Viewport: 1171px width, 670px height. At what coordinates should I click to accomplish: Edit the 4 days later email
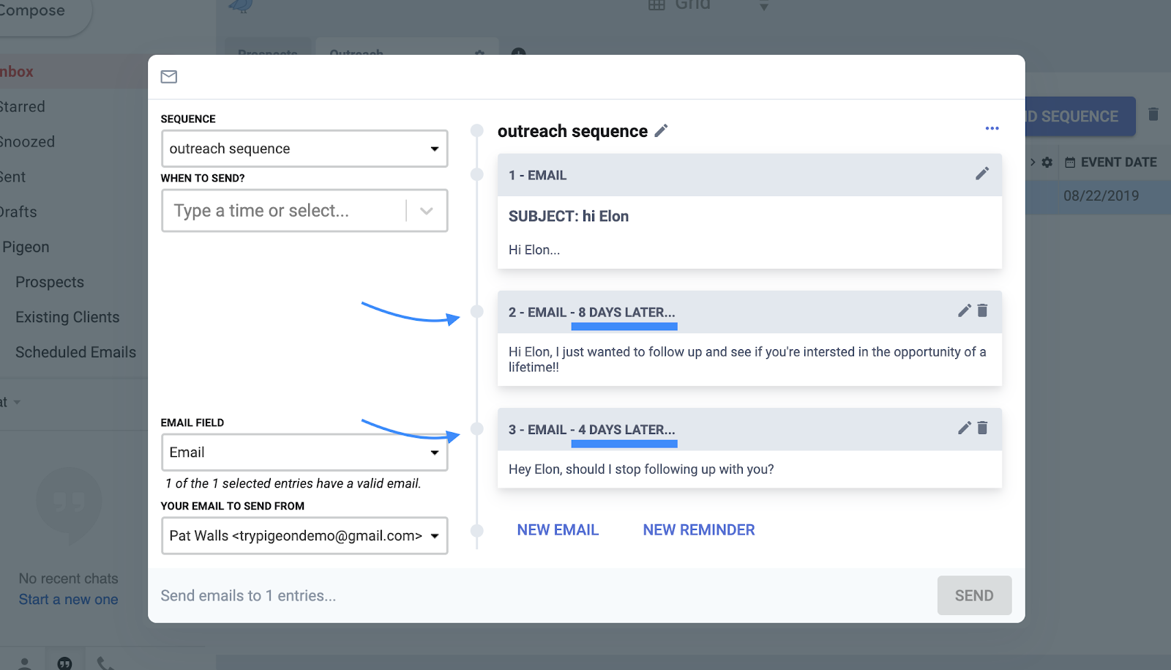click(964, 428)
